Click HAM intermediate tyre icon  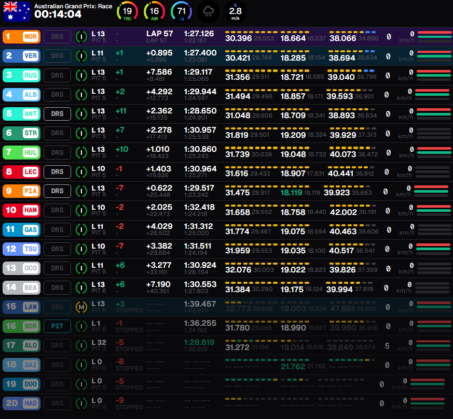[x=81, y=210]
